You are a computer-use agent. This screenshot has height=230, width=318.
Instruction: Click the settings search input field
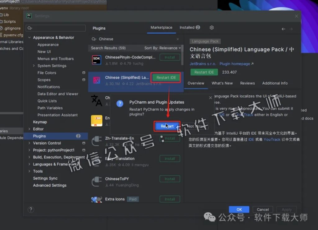pos(55,28)
